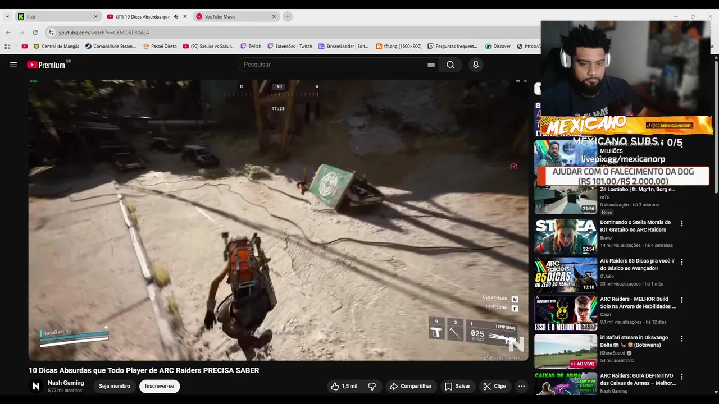Open a new browser tab
This screenshot has width=719, height=404.
click(x=288, y=16)
